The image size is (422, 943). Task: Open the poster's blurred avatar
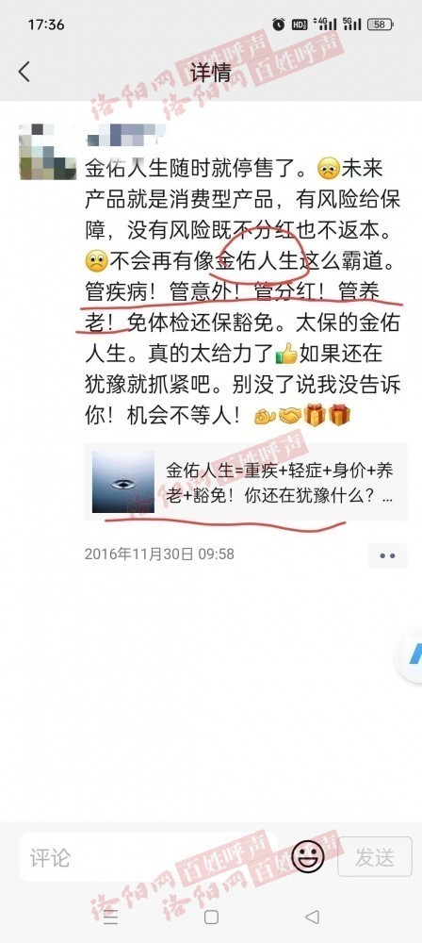click(x=48, y=152)
